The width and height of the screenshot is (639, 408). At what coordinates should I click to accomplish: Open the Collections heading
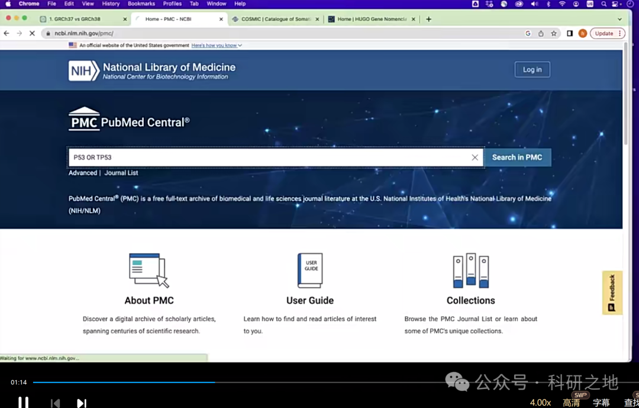(471, 301)
